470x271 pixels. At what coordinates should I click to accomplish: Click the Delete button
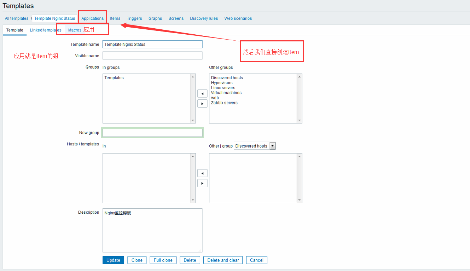click(x=190, y=260)
